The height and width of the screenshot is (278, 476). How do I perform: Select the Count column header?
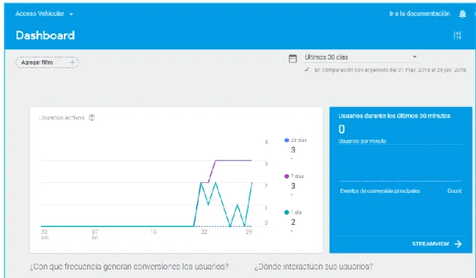click(x=454, y=191)
